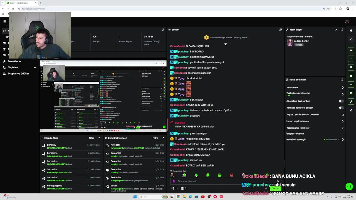Click İzleyici Yönlendir

[x=295, y=134]
